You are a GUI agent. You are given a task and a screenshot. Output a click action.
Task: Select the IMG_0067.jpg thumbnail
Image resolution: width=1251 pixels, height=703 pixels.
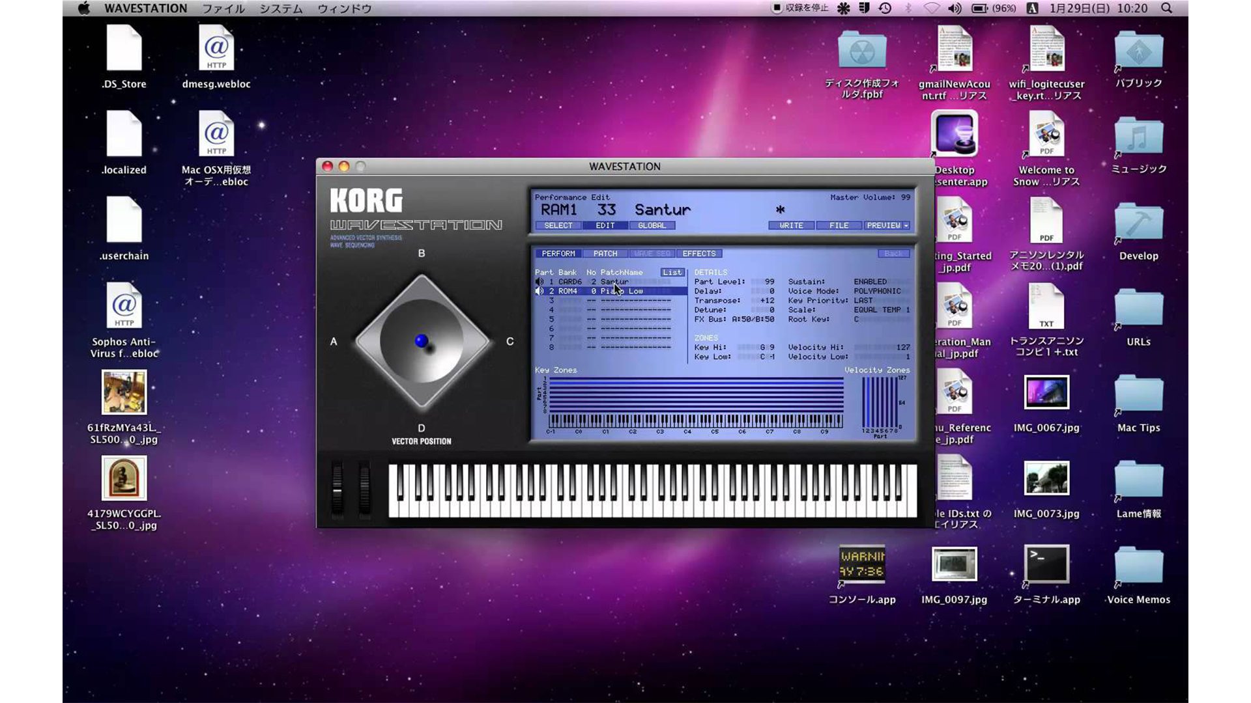point(1046,393)
